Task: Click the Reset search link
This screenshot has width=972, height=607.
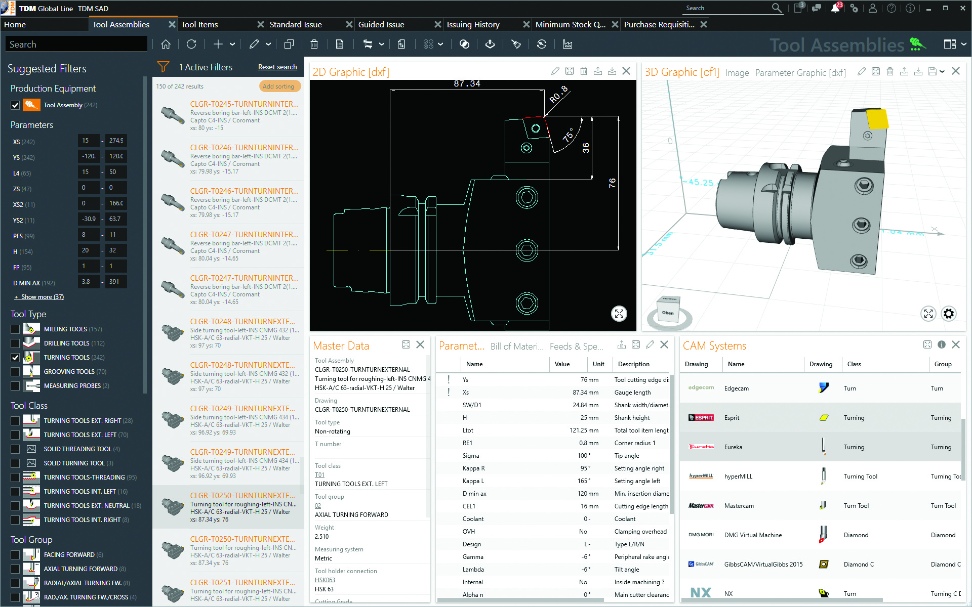Action: [277, 67]
